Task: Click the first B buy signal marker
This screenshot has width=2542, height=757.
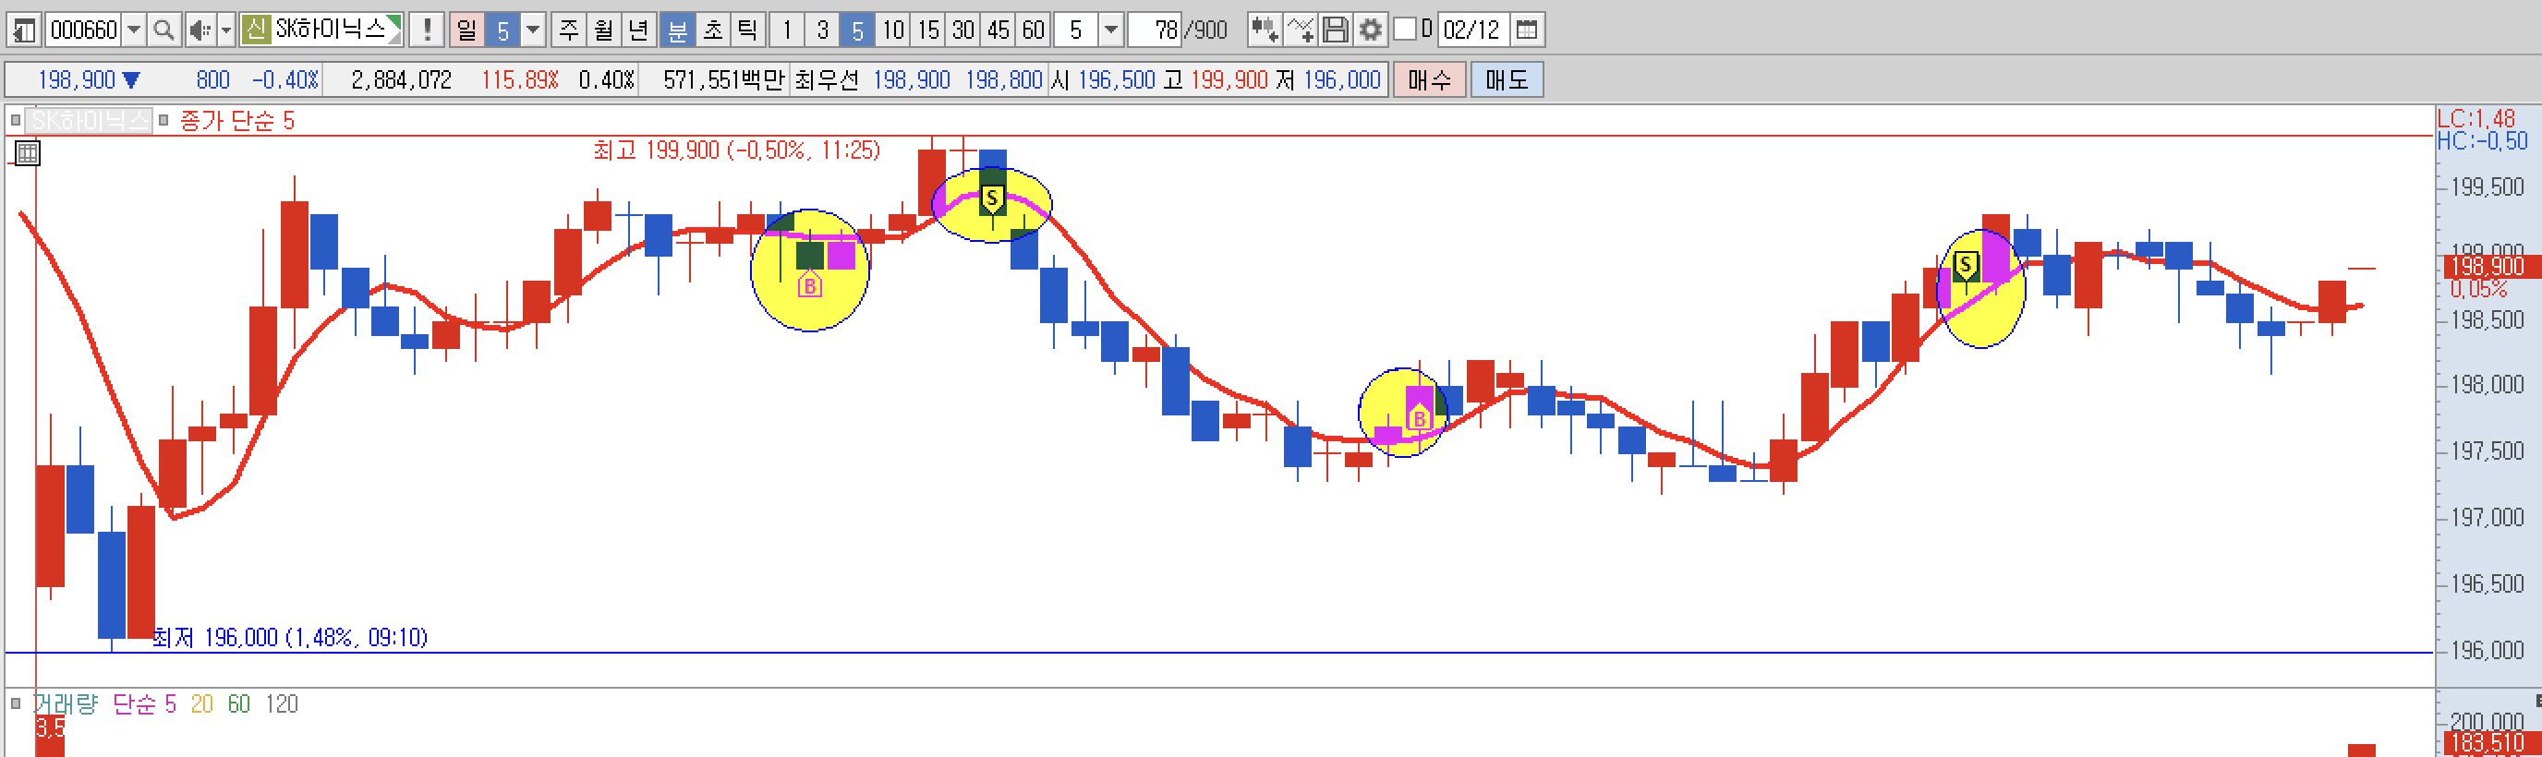Action: pyautogui.click(x=809, y=285)
